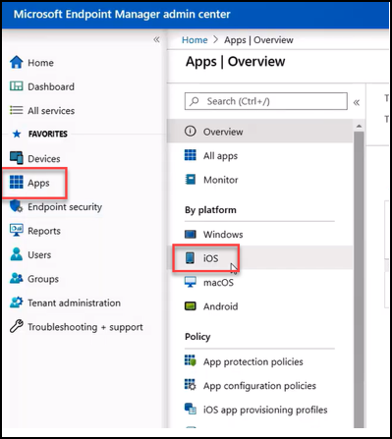The height and width of the screenshot is (439, 392).
Task: Open Reports from sidebar
Action: coord(44,231)
